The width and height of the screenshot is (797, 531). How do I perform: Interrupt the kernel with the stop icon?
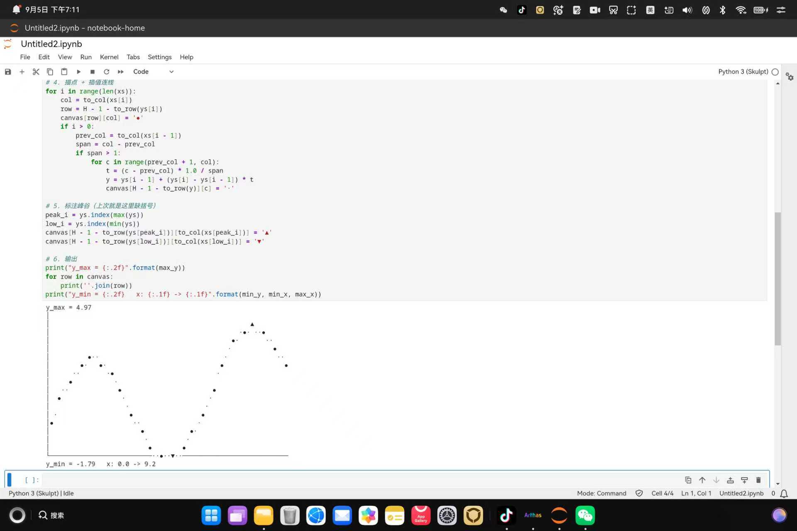(x=93, y=72)
